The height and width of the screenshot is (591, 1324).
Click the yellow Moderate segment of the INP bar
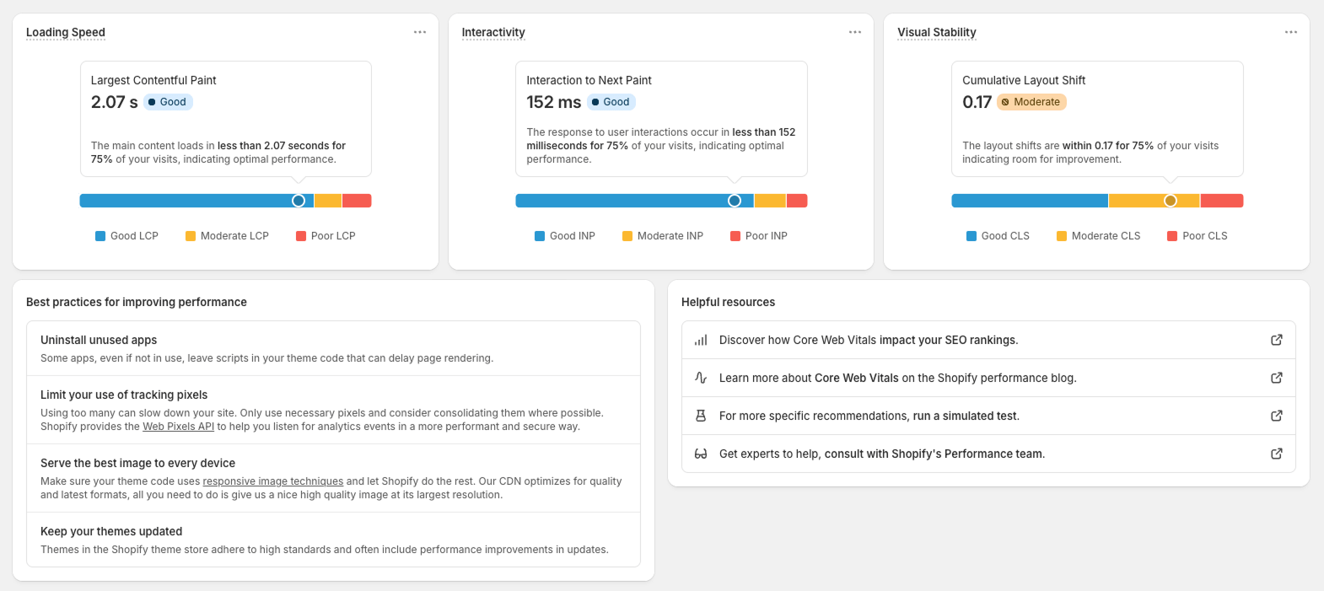[770, 201]
